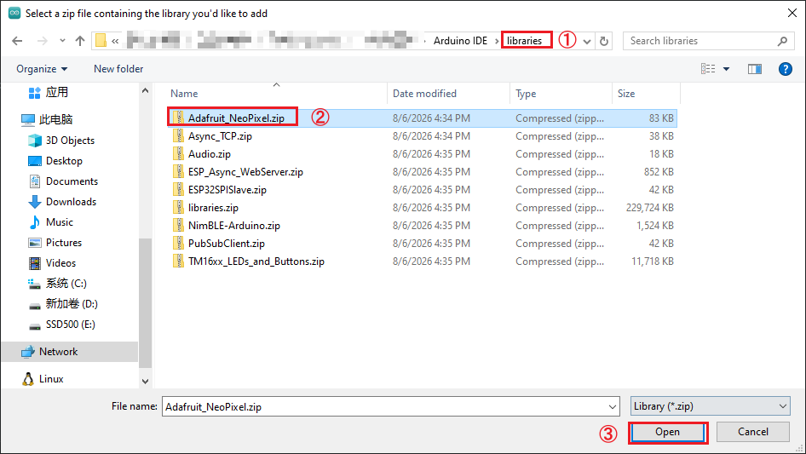
Task: Open Pictures in the sidebar
Action: (x=64, y=243)
